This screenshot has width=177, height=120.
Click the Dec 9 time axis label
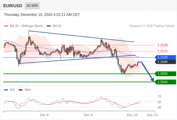pos(88,115)
